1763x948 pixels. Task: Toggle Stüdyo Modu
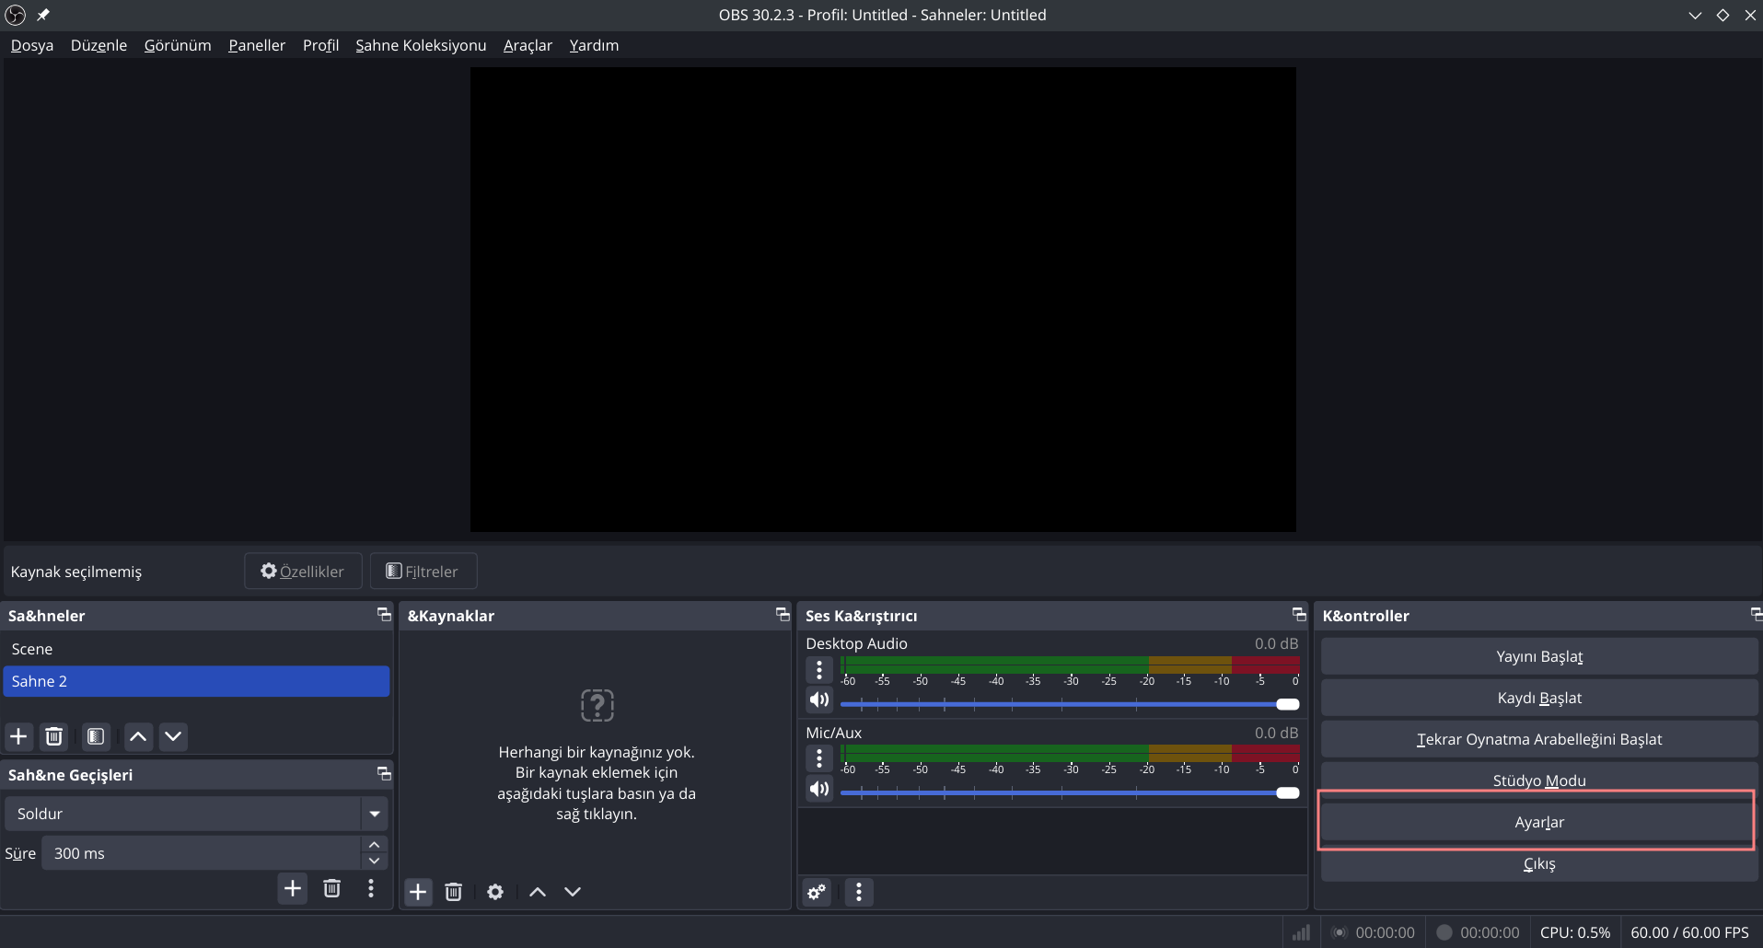point(1539,780)
